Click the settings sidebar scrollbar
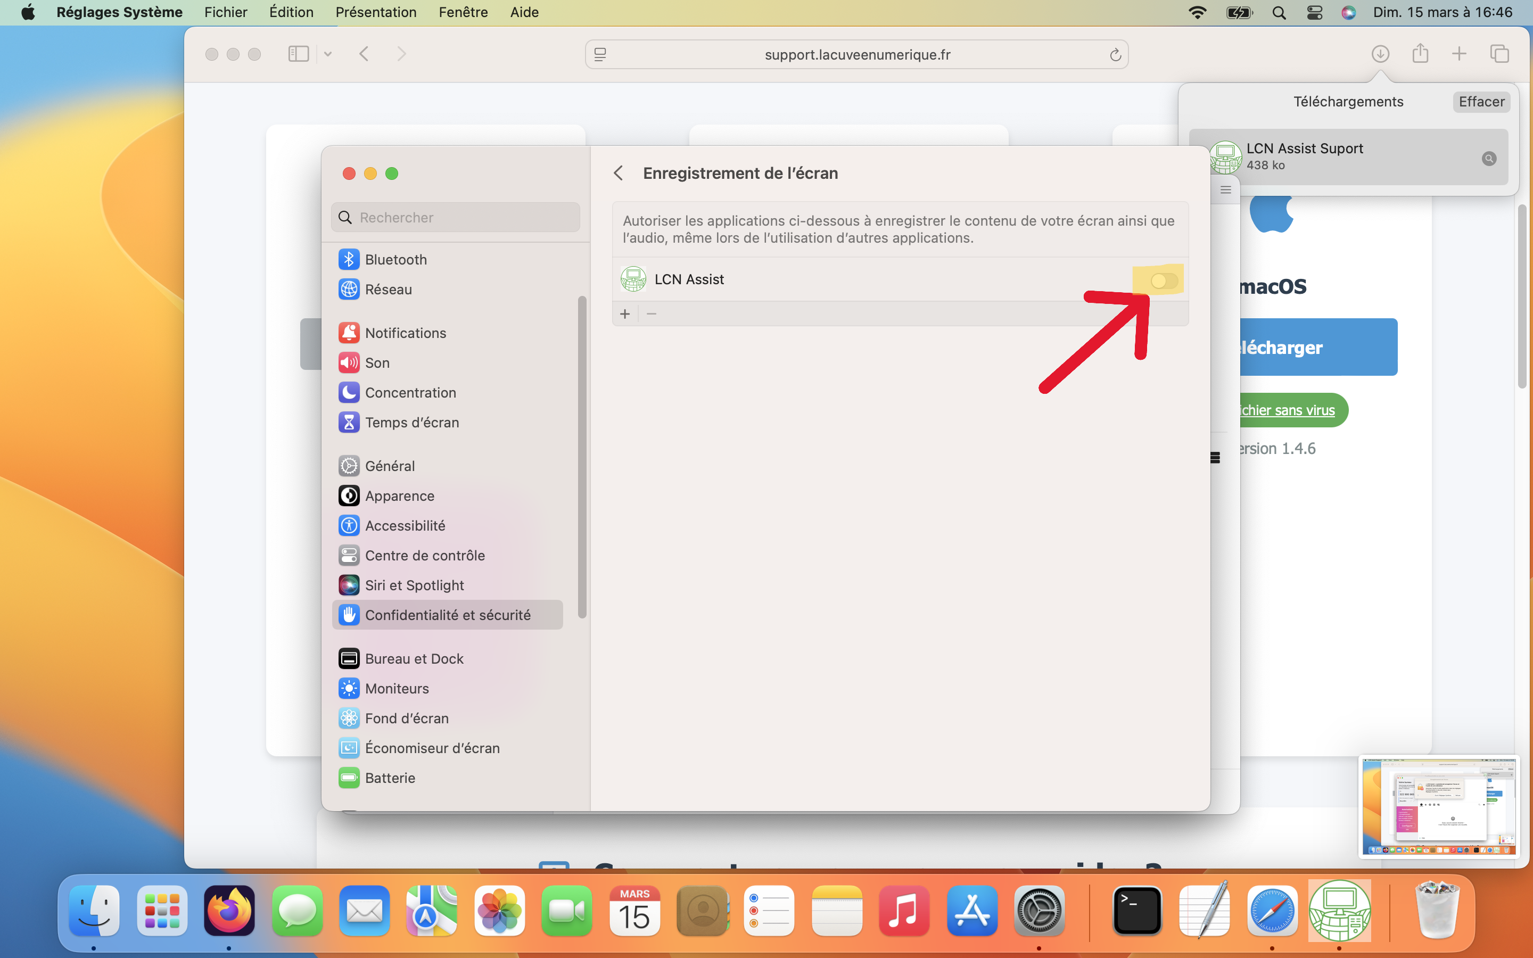 pos(582,456)
